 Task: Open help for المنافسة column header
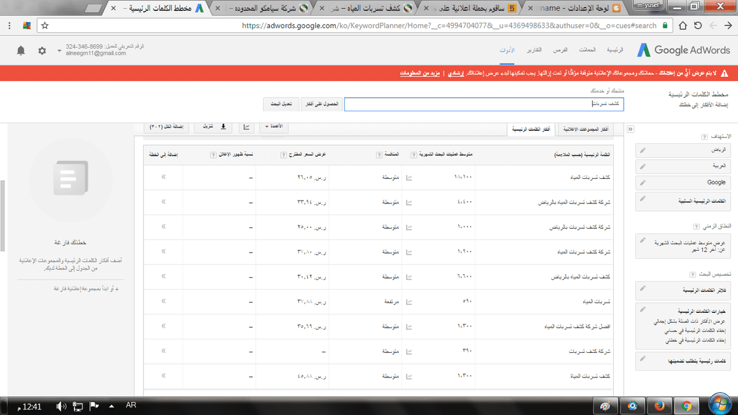point(379,155)
